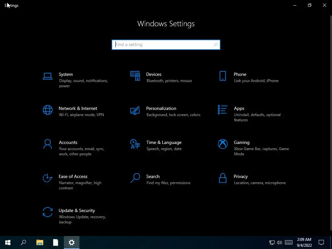
Task: Click 'Wi-Fi, airplane mode, VPN' description
Action: (81, 115)
